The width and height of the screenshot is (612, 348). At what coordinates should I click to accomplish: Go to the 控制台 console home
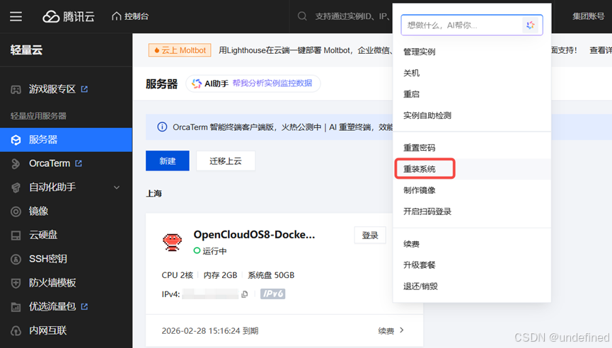coord(130,16)
